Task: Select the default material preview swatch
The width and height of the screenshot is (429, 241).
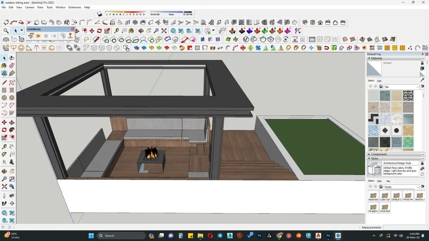Action: 374,69
